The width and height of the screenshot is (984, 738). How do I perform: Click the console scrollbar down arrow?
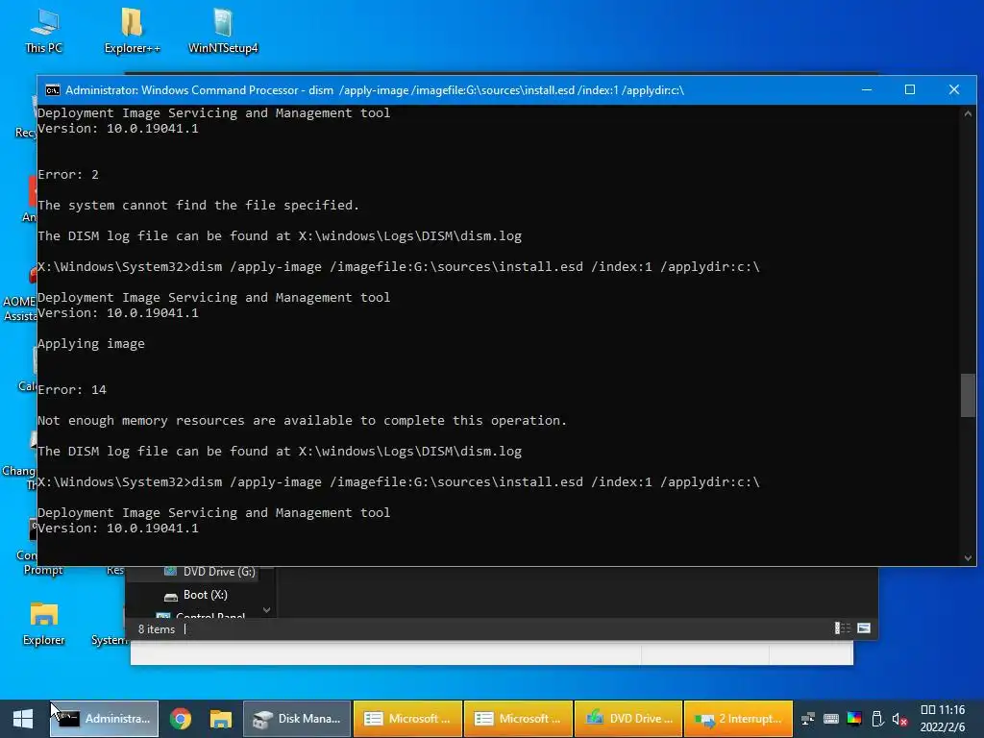click(x=968, y=558)
